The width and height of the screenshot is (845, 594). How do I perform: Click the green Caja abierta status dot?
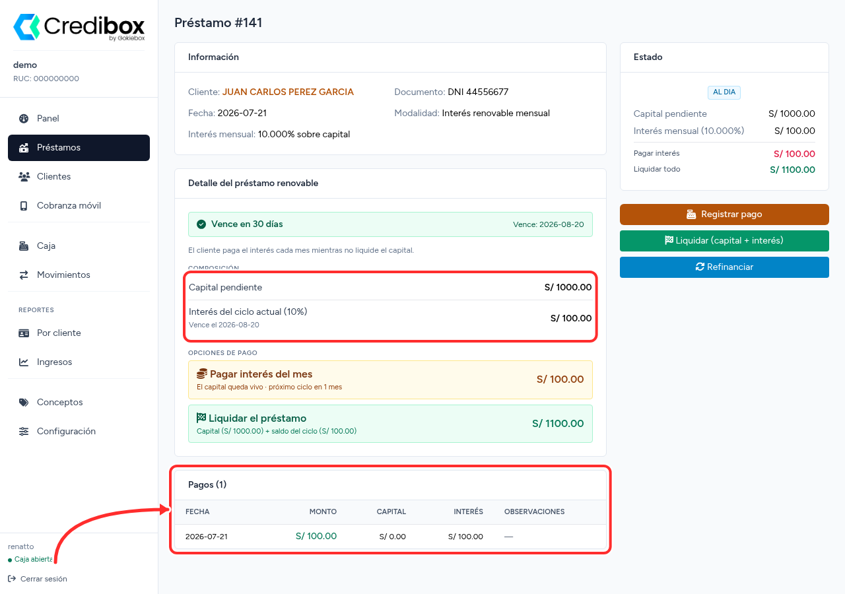click(10, 560)
